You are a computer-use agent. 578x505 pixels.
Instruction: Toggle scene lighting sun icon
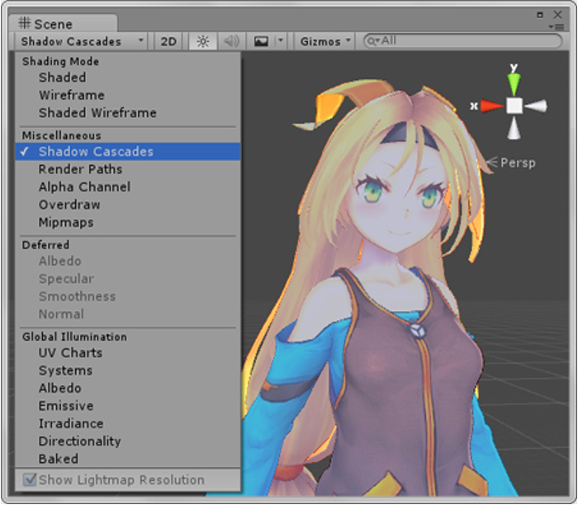tap(203, 41)
